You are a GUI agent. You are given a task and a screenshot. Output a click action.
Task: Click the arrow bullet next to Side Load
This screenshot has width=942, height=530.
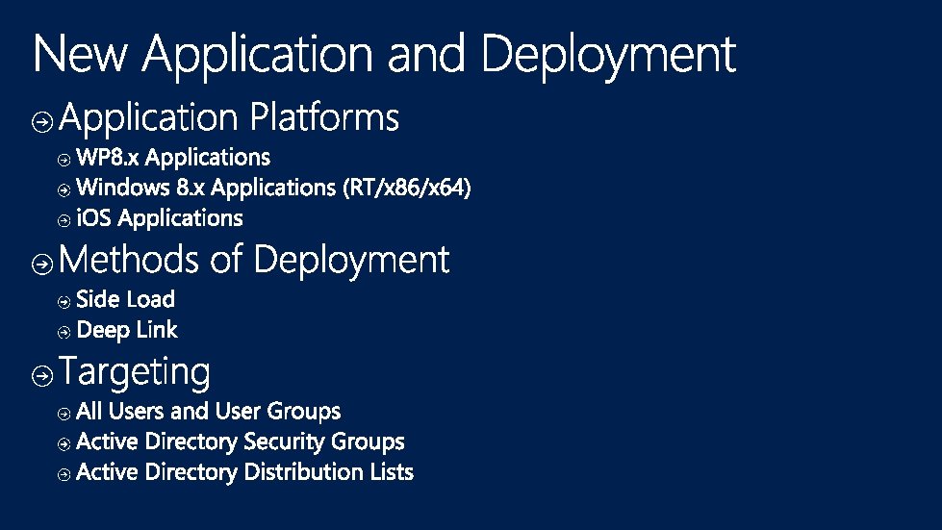click(64, 301)
